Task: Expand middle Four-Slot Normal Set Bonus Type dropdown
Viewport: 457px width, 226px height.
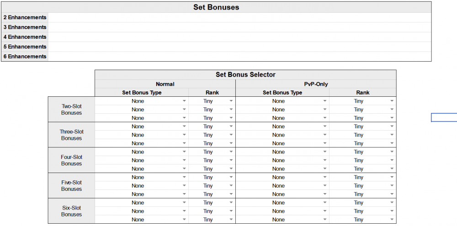Action: [x=184, y=160]
